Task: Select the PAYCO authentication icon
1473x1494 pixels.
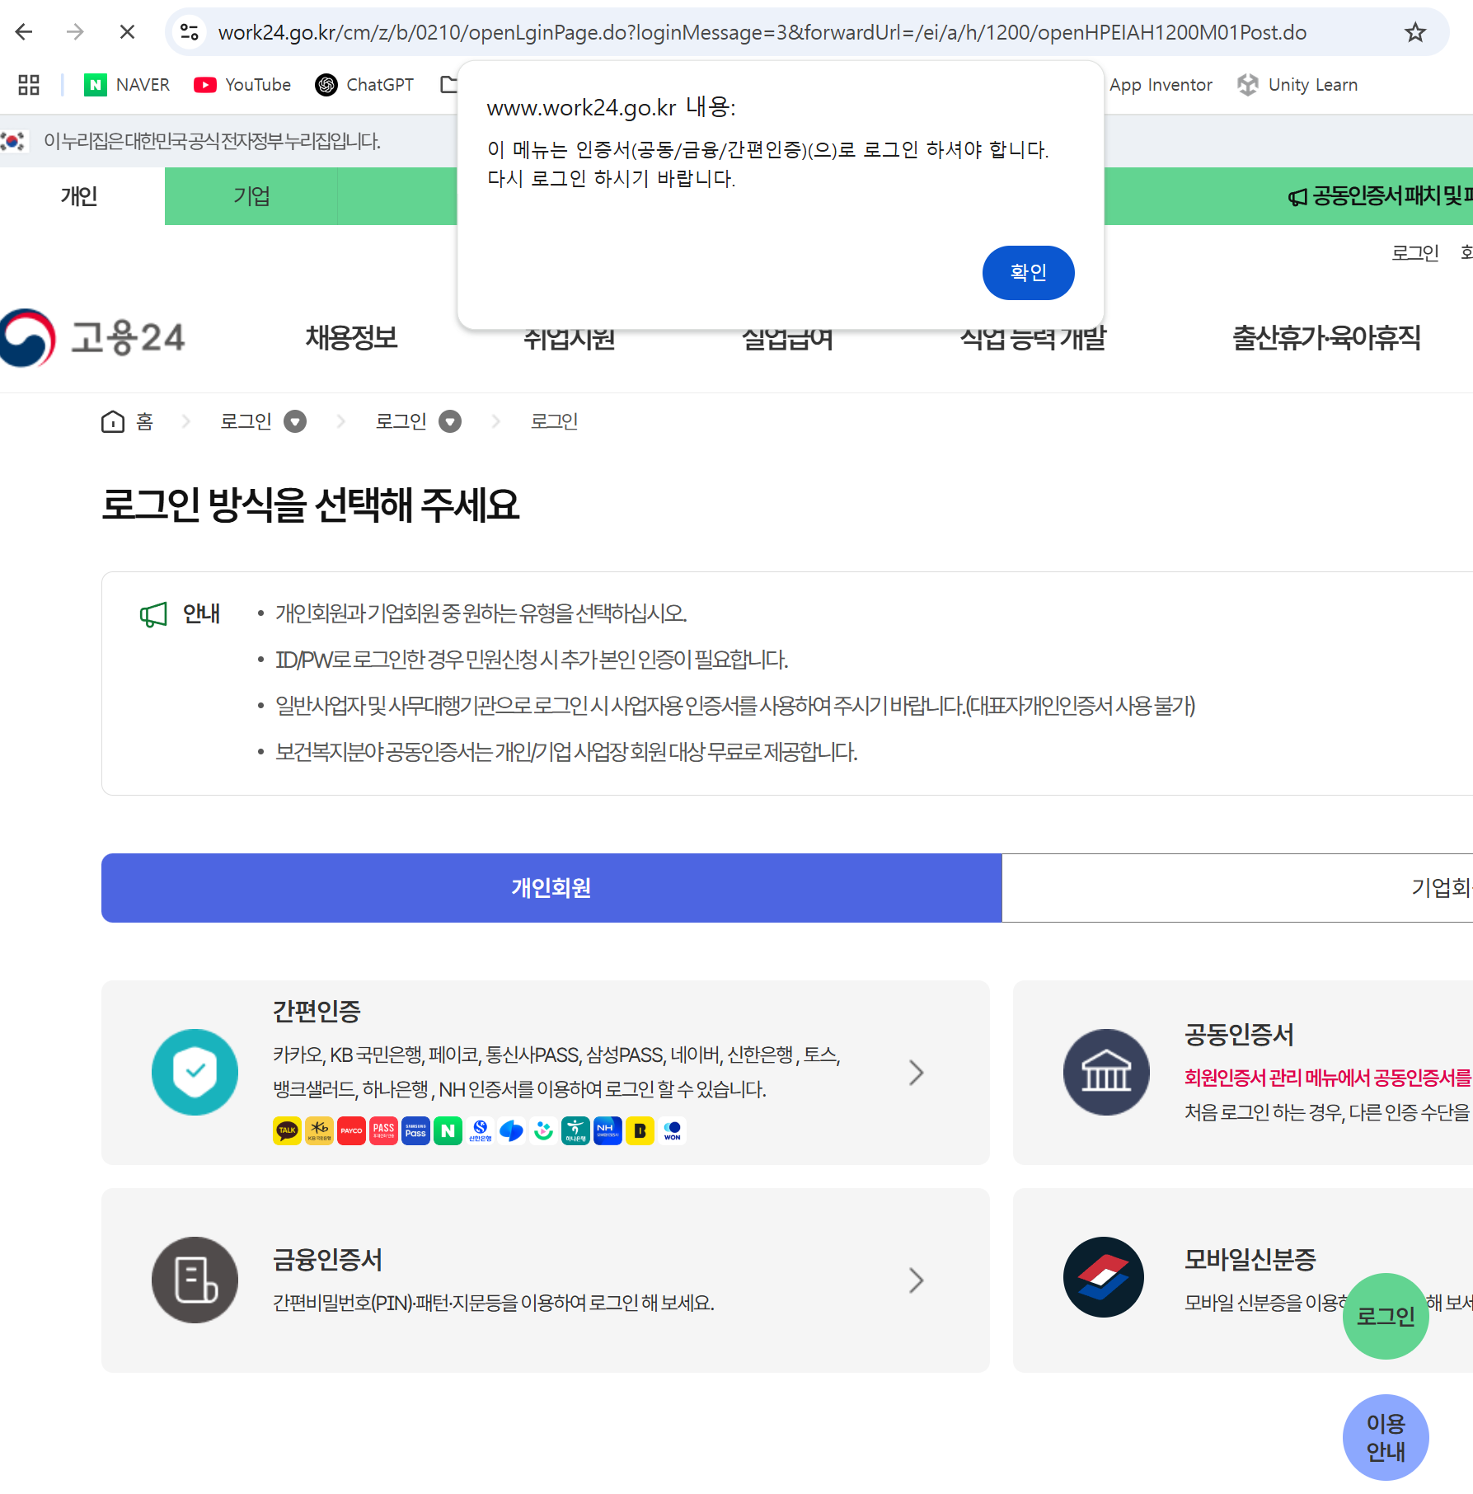Action: point(351,1130)
